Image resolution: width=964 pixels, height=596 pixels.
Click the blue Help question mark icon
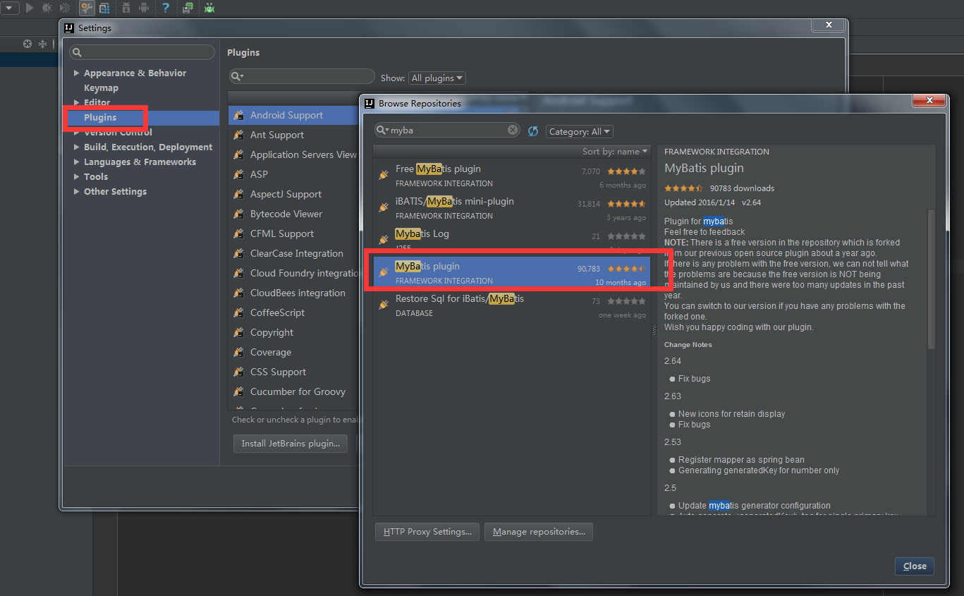pos(166,8)
